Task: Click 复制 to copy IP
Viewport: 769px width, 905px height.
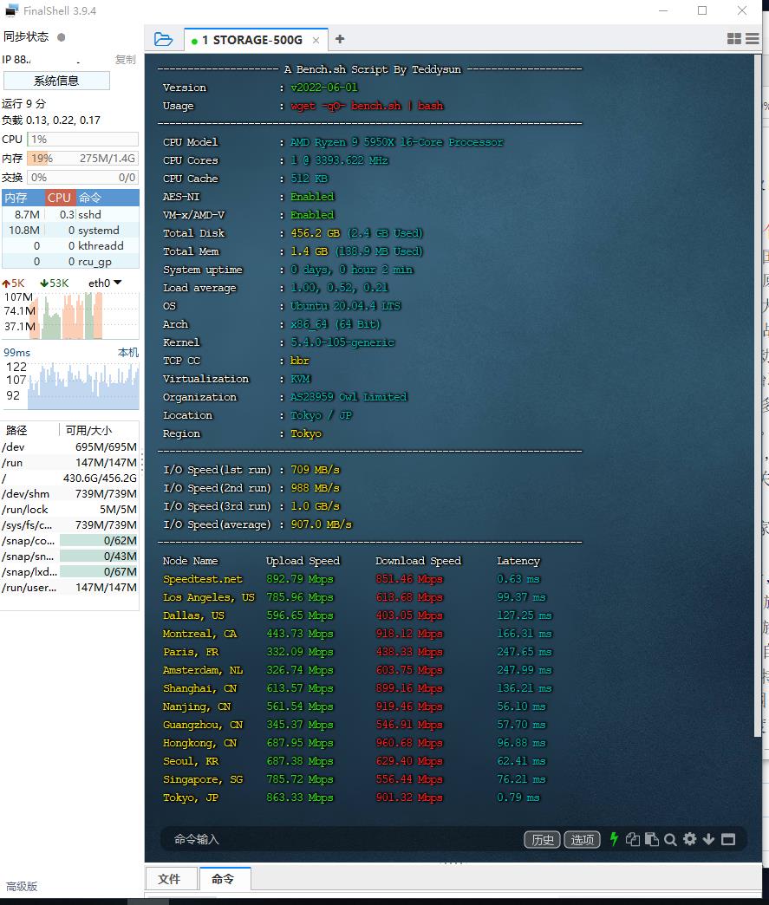Action: click(126, 60)
